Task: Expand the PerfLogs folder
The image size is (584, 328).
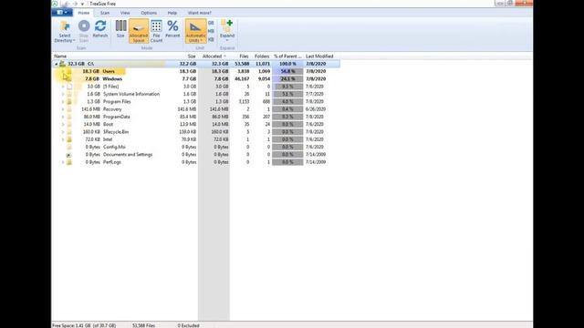Action: point(63,162)
